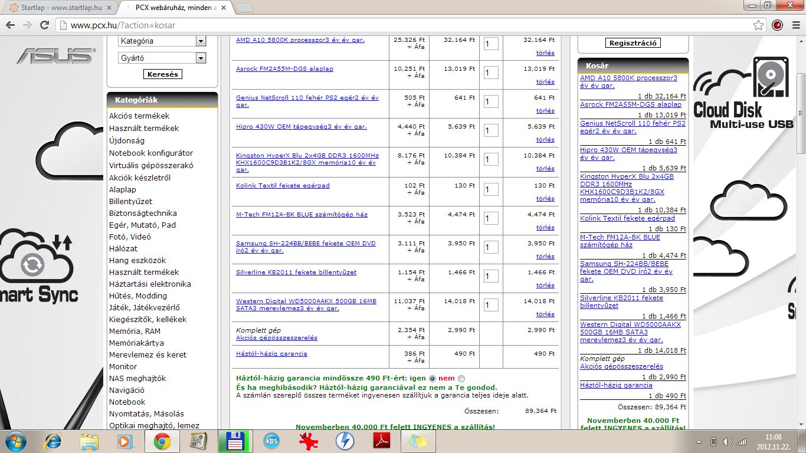The height and width of the screenshot is (453, 806).
Task: Click törlés for Kingston HyperX Blu memória
Action: 545,169
